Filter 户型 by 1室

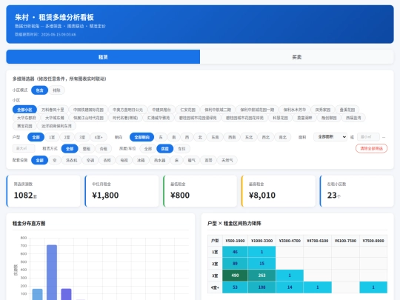click(52, 137)
